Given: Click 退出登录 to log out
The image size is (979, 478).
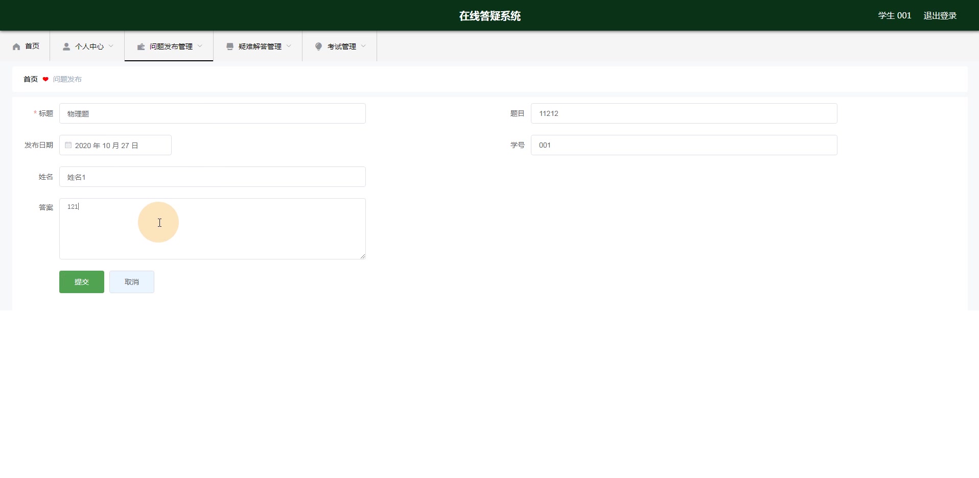Looking at the screenshot, I should (940, 16).
